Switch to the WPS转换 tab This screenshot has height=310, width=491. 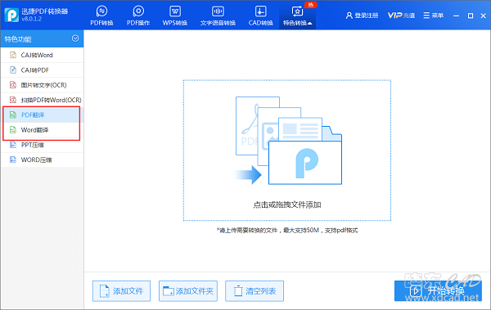pyautogui.click(x=175, y=16)
